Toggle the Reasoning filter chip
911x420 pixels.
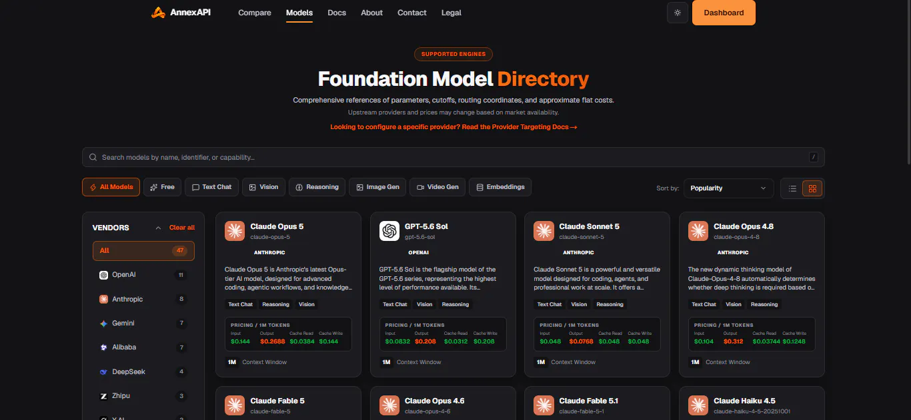[317, 187]
